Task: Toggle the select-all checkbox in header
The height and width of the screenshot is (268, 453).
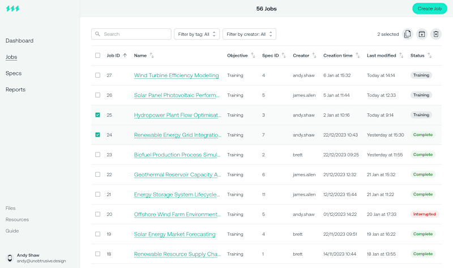Action: pyautogui.click(x=97, y=55)
